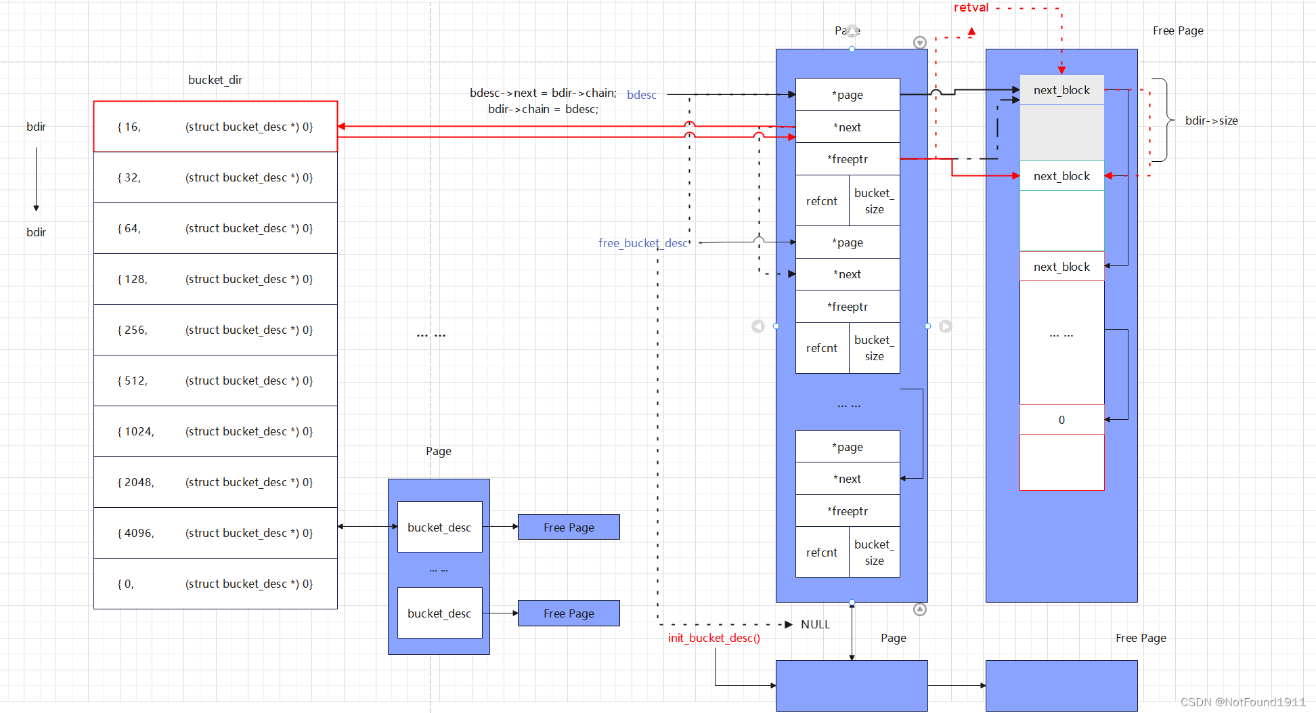The width and height of the screenshot is (1316, 713).
Task: Click the '... ...' text inside the Free Page column
Action: click(x=1061, y=334)
